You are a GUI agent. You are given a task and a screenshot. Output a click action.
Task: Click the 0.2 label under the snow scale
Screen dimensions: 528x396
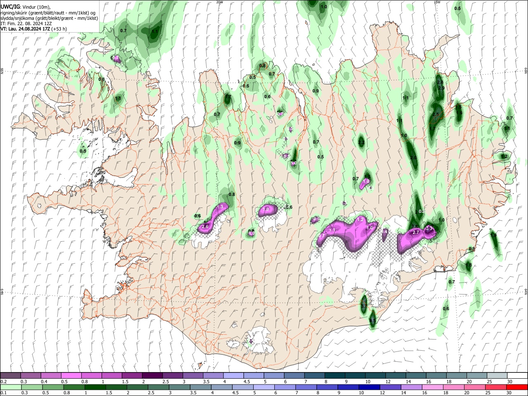click(4, 382)
